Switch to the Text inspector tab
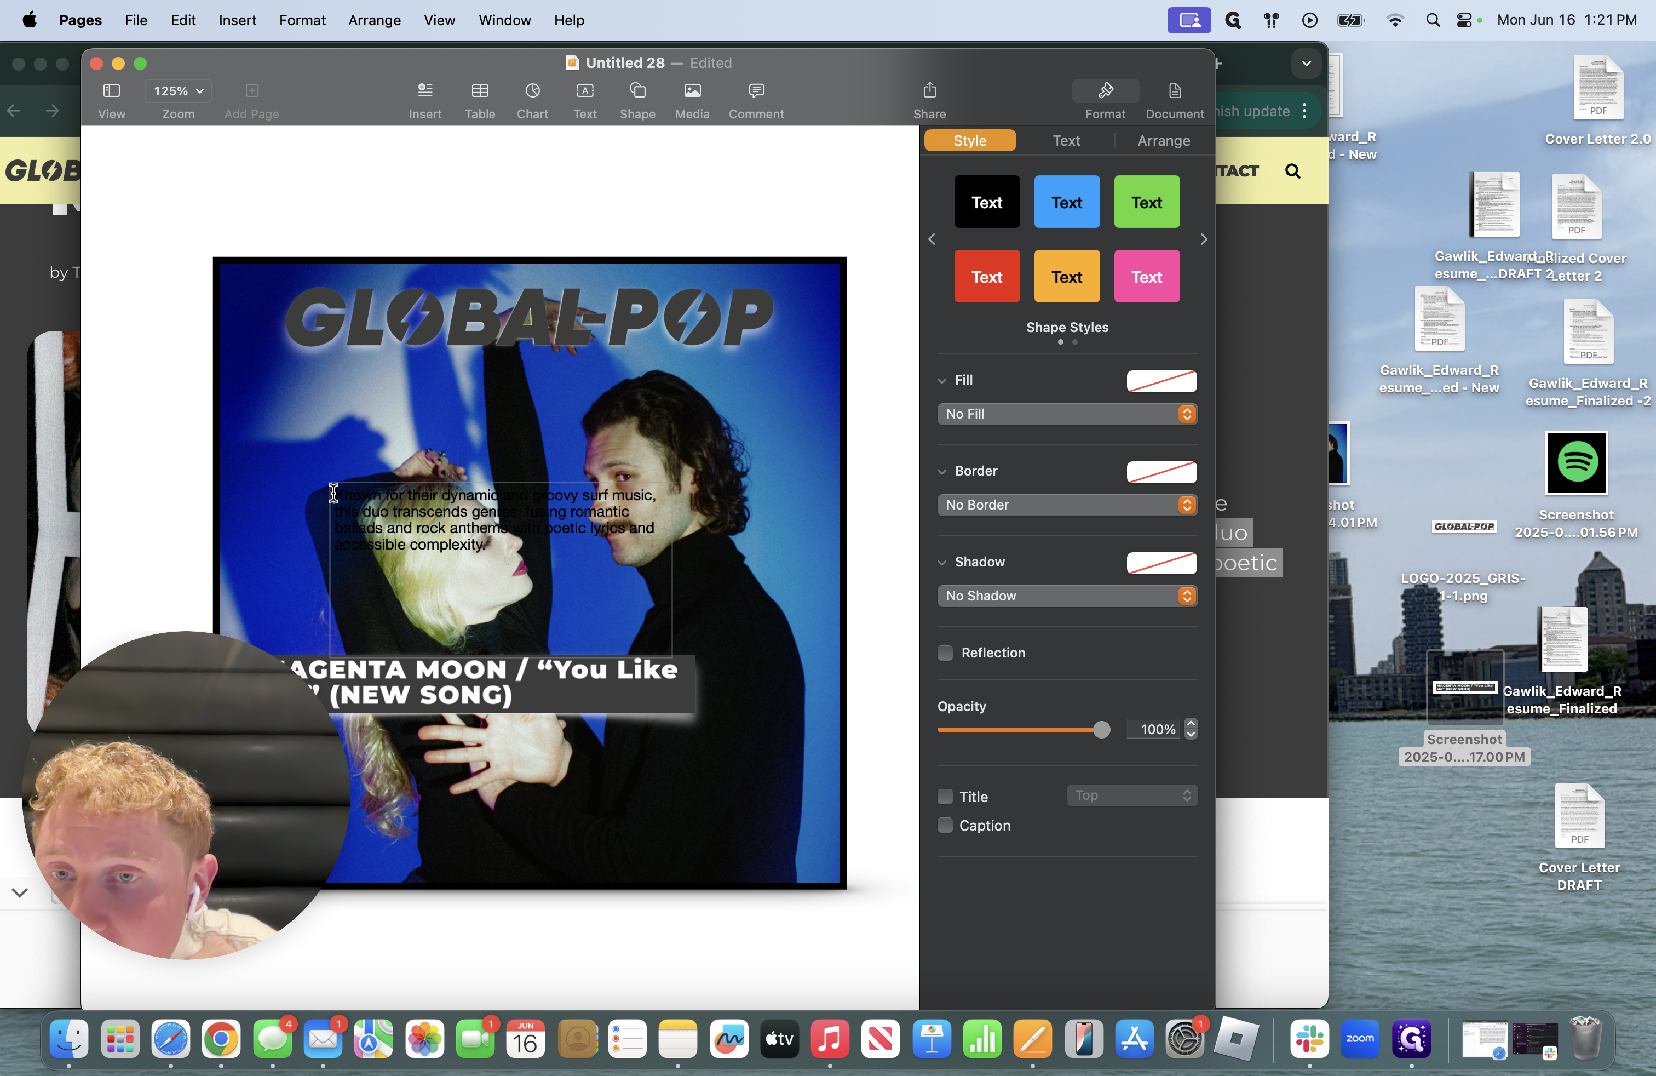The image size is (1656, 1076). [1066, 141]
